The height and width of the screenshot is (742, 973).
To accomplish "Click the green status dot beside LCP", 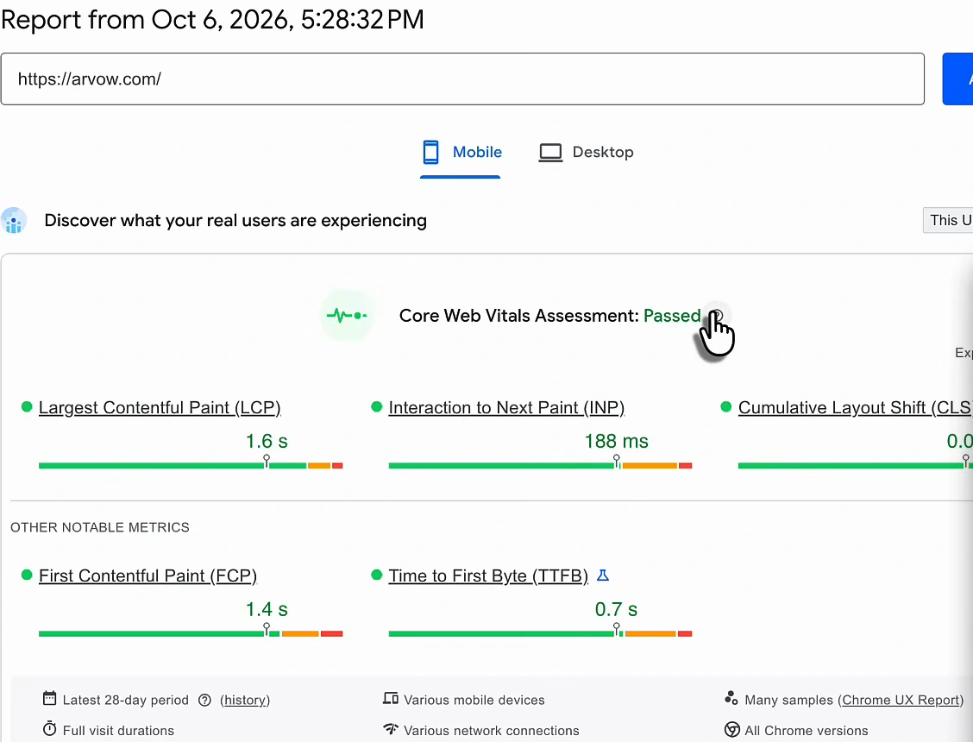I will point(27,407).
